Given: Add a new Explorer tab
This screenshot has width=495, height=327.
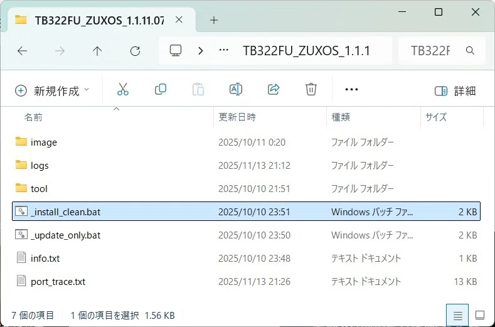Looking at the screenshot, I should pyautogui.click(x=214, y=20).
